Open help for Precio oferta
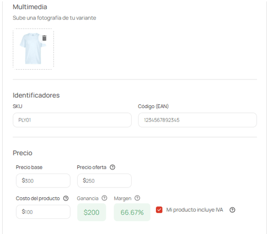Image resolution: width=267 pixels, height=234 pixels. tap(112, 167)
